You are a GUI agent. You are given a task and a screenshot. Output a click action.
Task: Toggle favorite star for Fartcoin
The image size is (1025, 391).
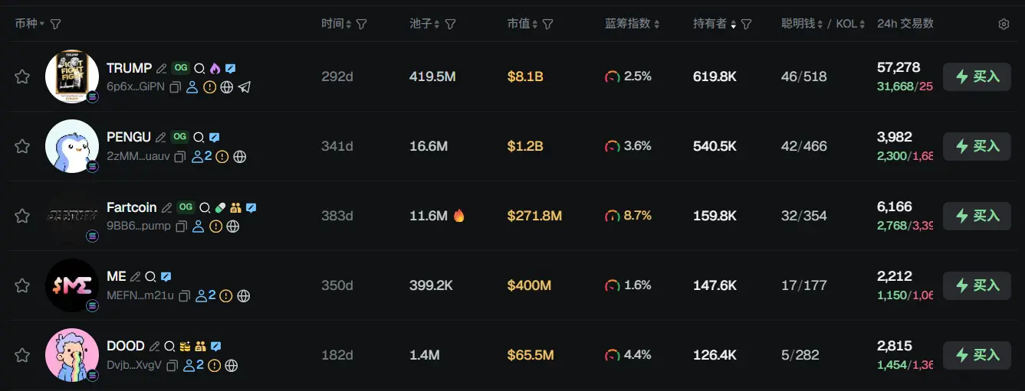pos(22,216)
